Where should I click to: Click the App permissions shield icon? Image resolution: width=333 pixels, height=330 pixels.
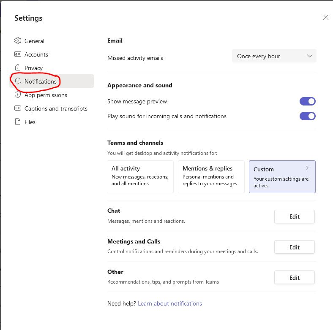point(18,95)
